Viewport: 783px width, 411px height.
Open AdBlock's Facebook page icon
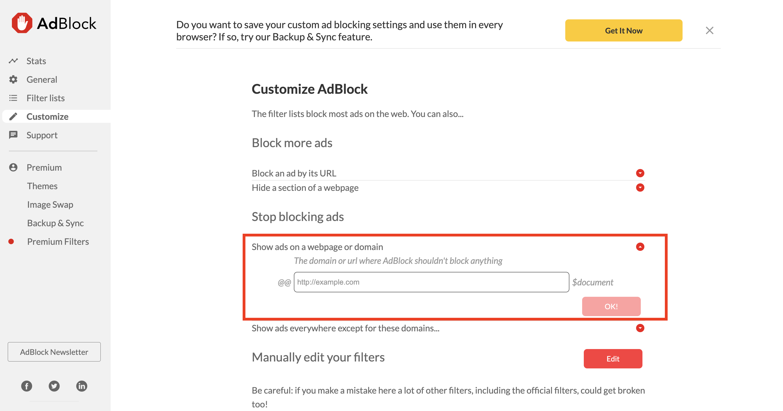(27, 386)
